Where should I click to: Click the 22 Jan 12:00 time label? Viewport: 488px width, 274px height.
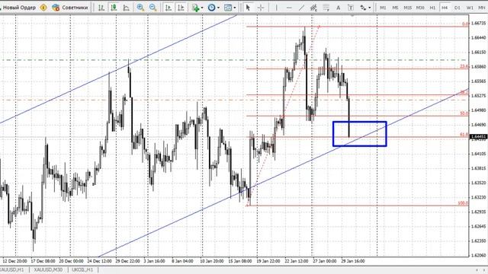click(297, 261)
